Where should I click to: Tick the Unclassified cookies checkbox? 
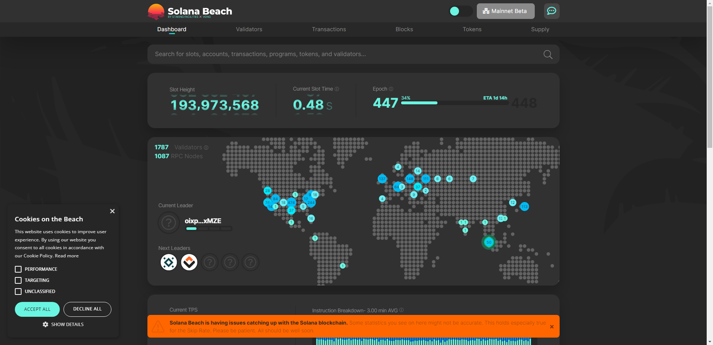(18, 292)
